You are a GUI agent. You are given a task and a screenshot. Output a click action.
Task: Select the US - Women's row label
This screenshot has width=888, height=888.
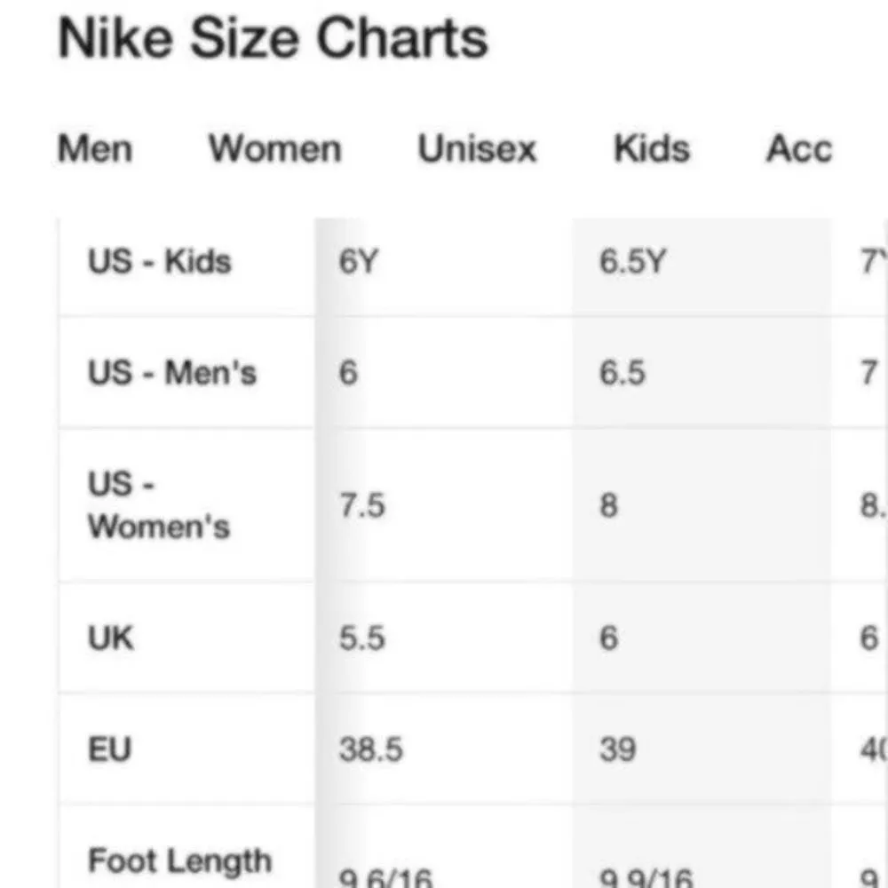click(x=159, y=504)
